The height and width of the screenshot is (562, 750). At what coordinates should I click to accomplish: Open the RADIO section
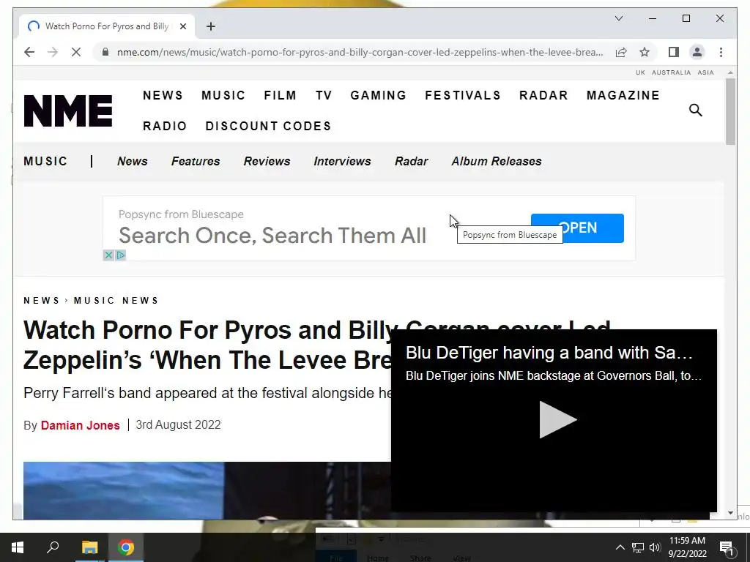tap(165, 126)
